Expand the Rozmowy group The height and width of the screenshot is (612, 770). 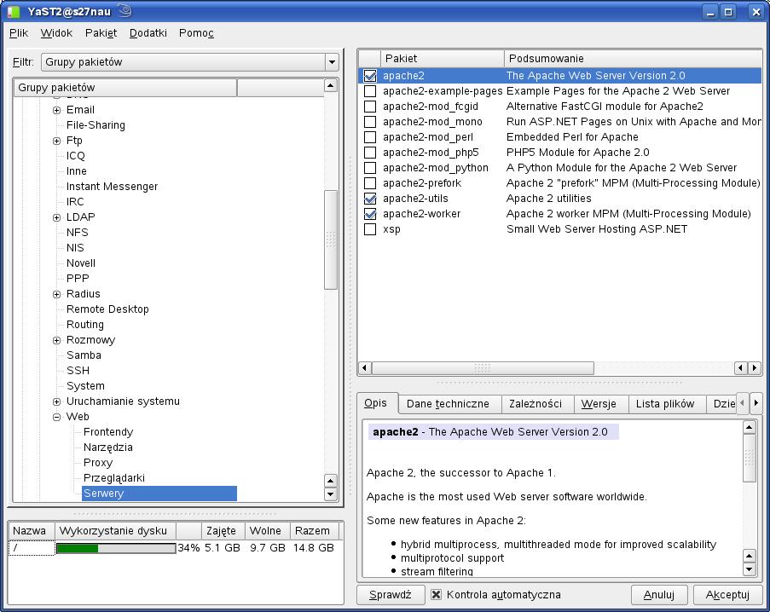pyautogui.click(x=57, y=341)
